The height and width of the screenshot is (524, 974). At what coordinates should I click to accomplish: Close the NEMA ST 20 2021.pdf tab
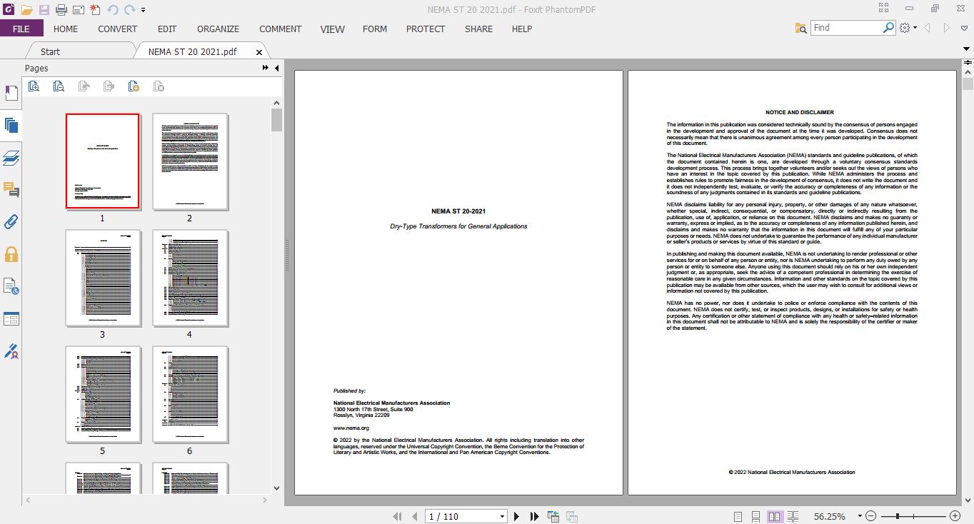(259, 52)
